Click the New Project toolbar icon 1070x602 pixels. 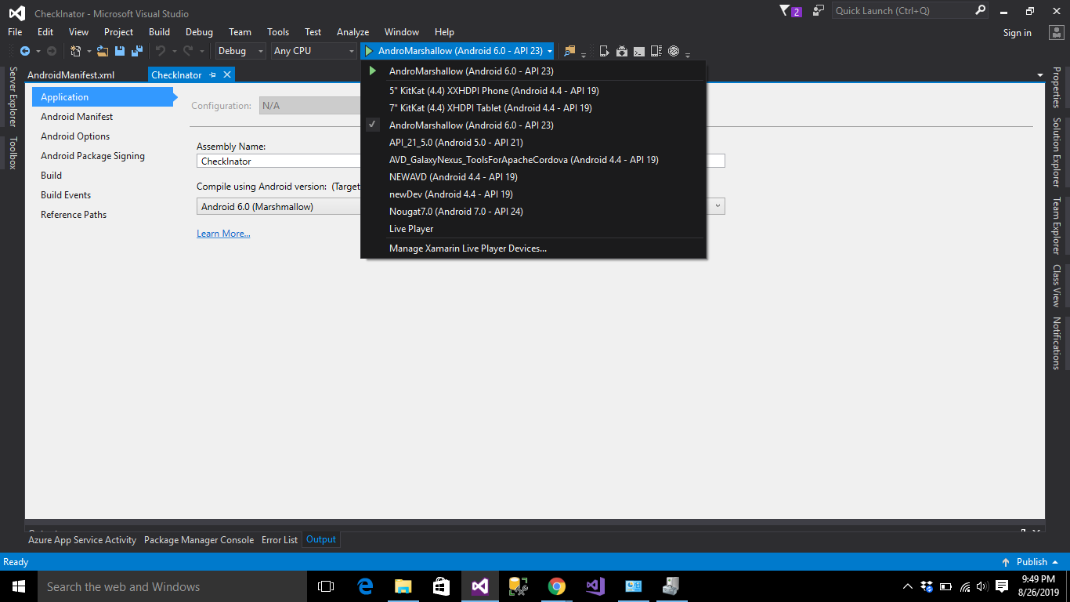[75, 51]
